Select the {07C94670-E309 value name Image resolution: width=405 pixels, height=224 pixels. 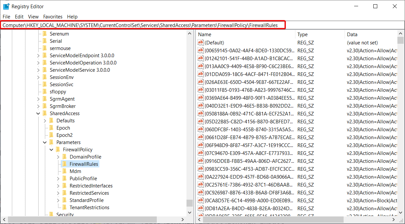coord(249,153)
